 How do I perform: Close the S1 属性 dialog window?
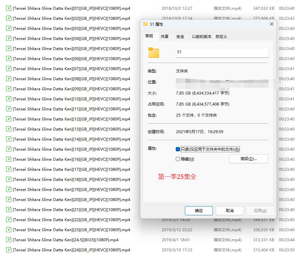pos(272,24)
